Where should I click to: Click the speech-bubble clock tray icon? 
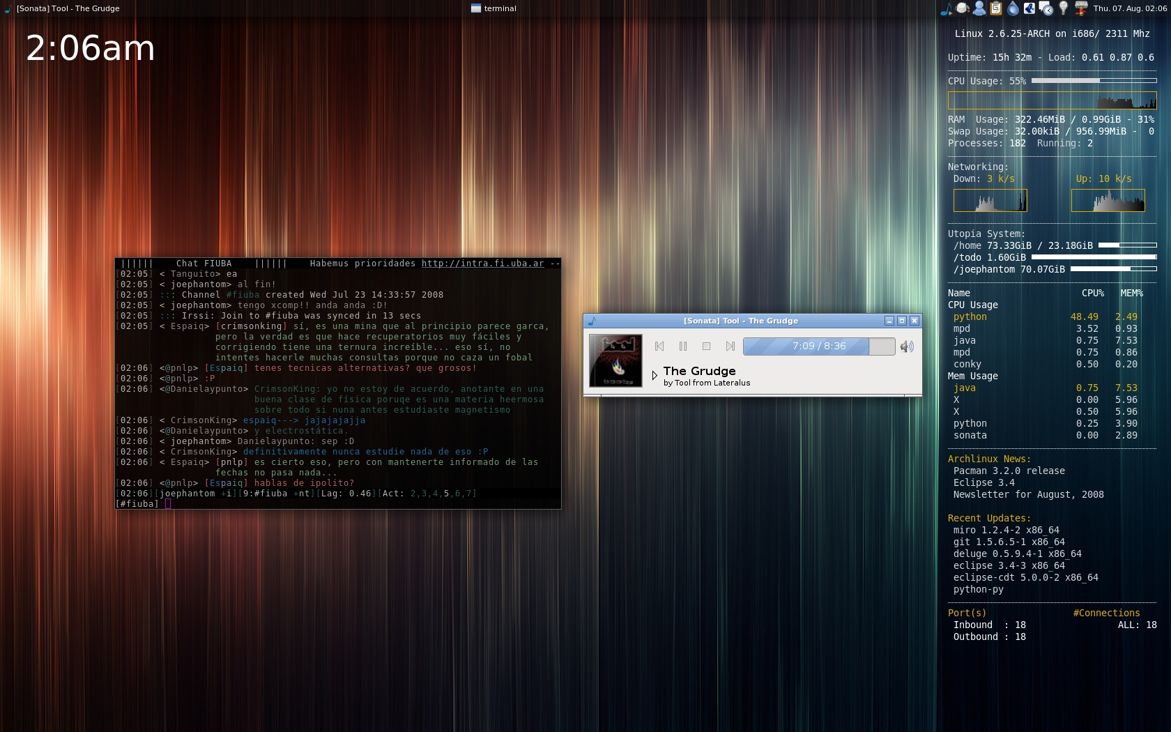click(1046, 8)
